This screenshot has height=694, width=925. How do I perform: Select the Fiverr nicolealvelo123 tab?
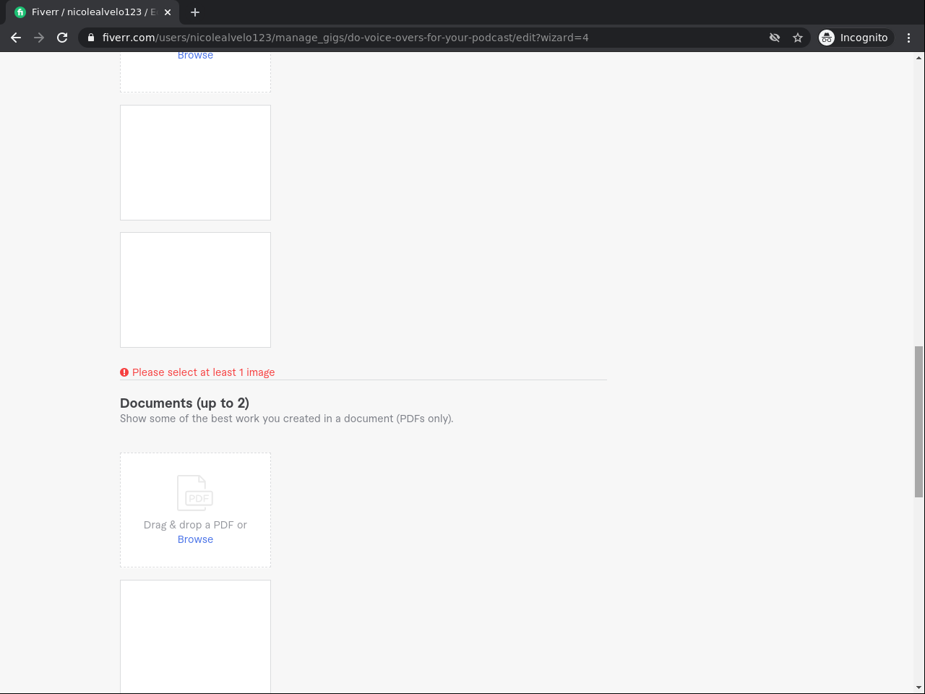(x=92, y=12)
